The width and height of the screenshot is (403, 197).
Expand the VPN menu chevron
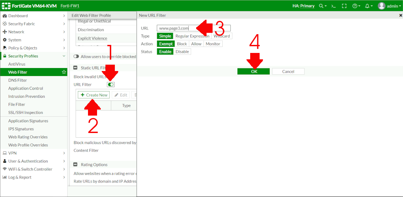64,153
